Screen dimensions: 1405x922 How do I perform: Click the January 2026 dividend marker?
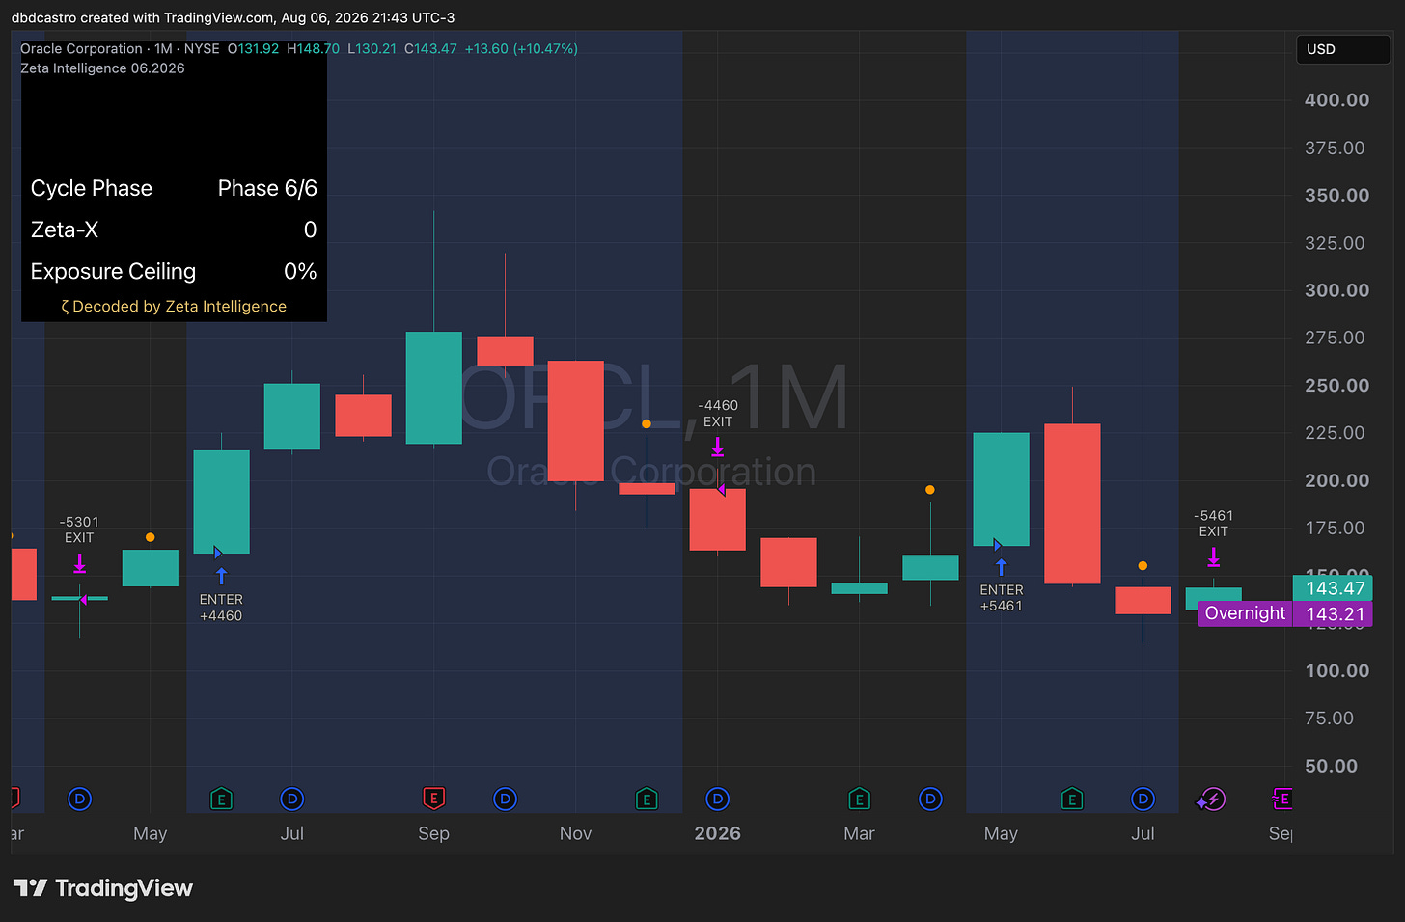coord(717,799)
